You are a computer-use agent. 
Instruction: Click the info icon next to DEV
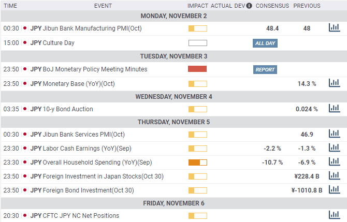tap(249, 6)
